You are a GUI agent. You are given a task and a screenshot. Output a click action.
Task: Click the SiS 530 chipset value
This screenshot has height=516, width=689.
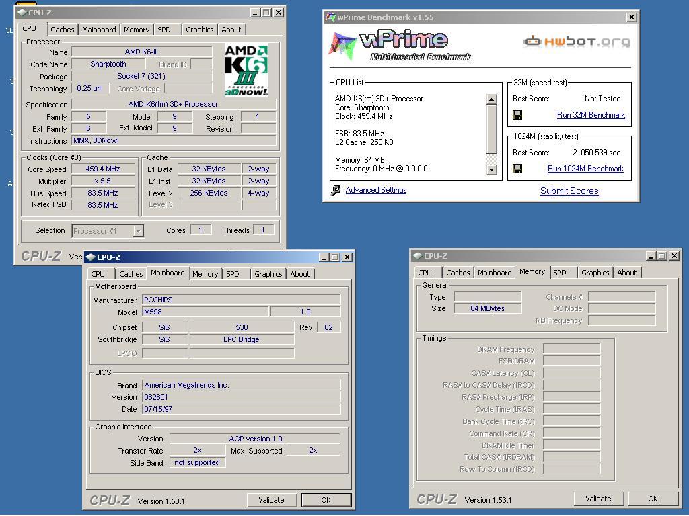242,327
